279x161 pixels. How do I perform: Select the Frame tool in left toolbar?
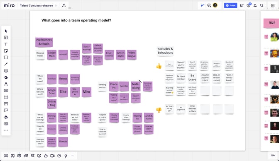point(6,97)
